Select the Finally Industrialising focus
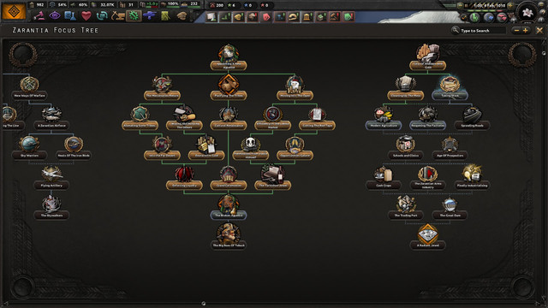Viewport: 548px width, 308px height. [472, 178]
